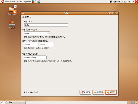Open the Trash icon in bottom panel
The width and height of the screenshot is (138, 104).
click(x=136, y=102)
